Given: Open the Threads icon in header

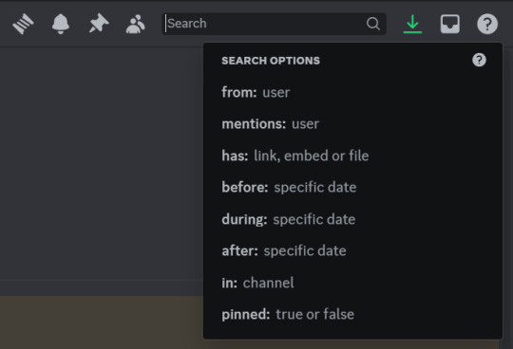Looking at the screenshot, I should 23,24.
